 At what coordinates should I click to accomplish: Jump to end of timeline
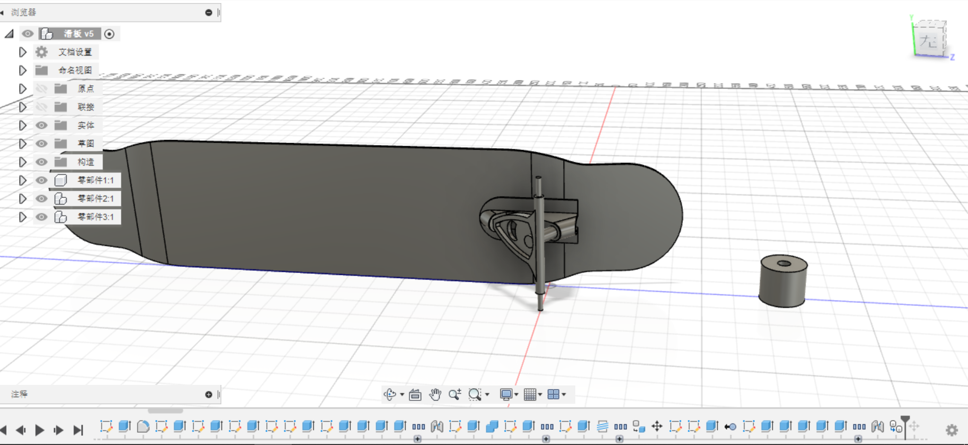(78, 430)
